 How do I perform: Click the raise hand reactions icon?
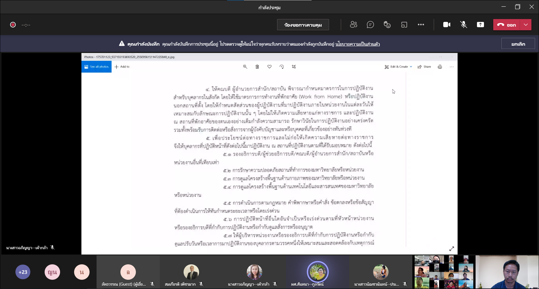pos(387,25)
